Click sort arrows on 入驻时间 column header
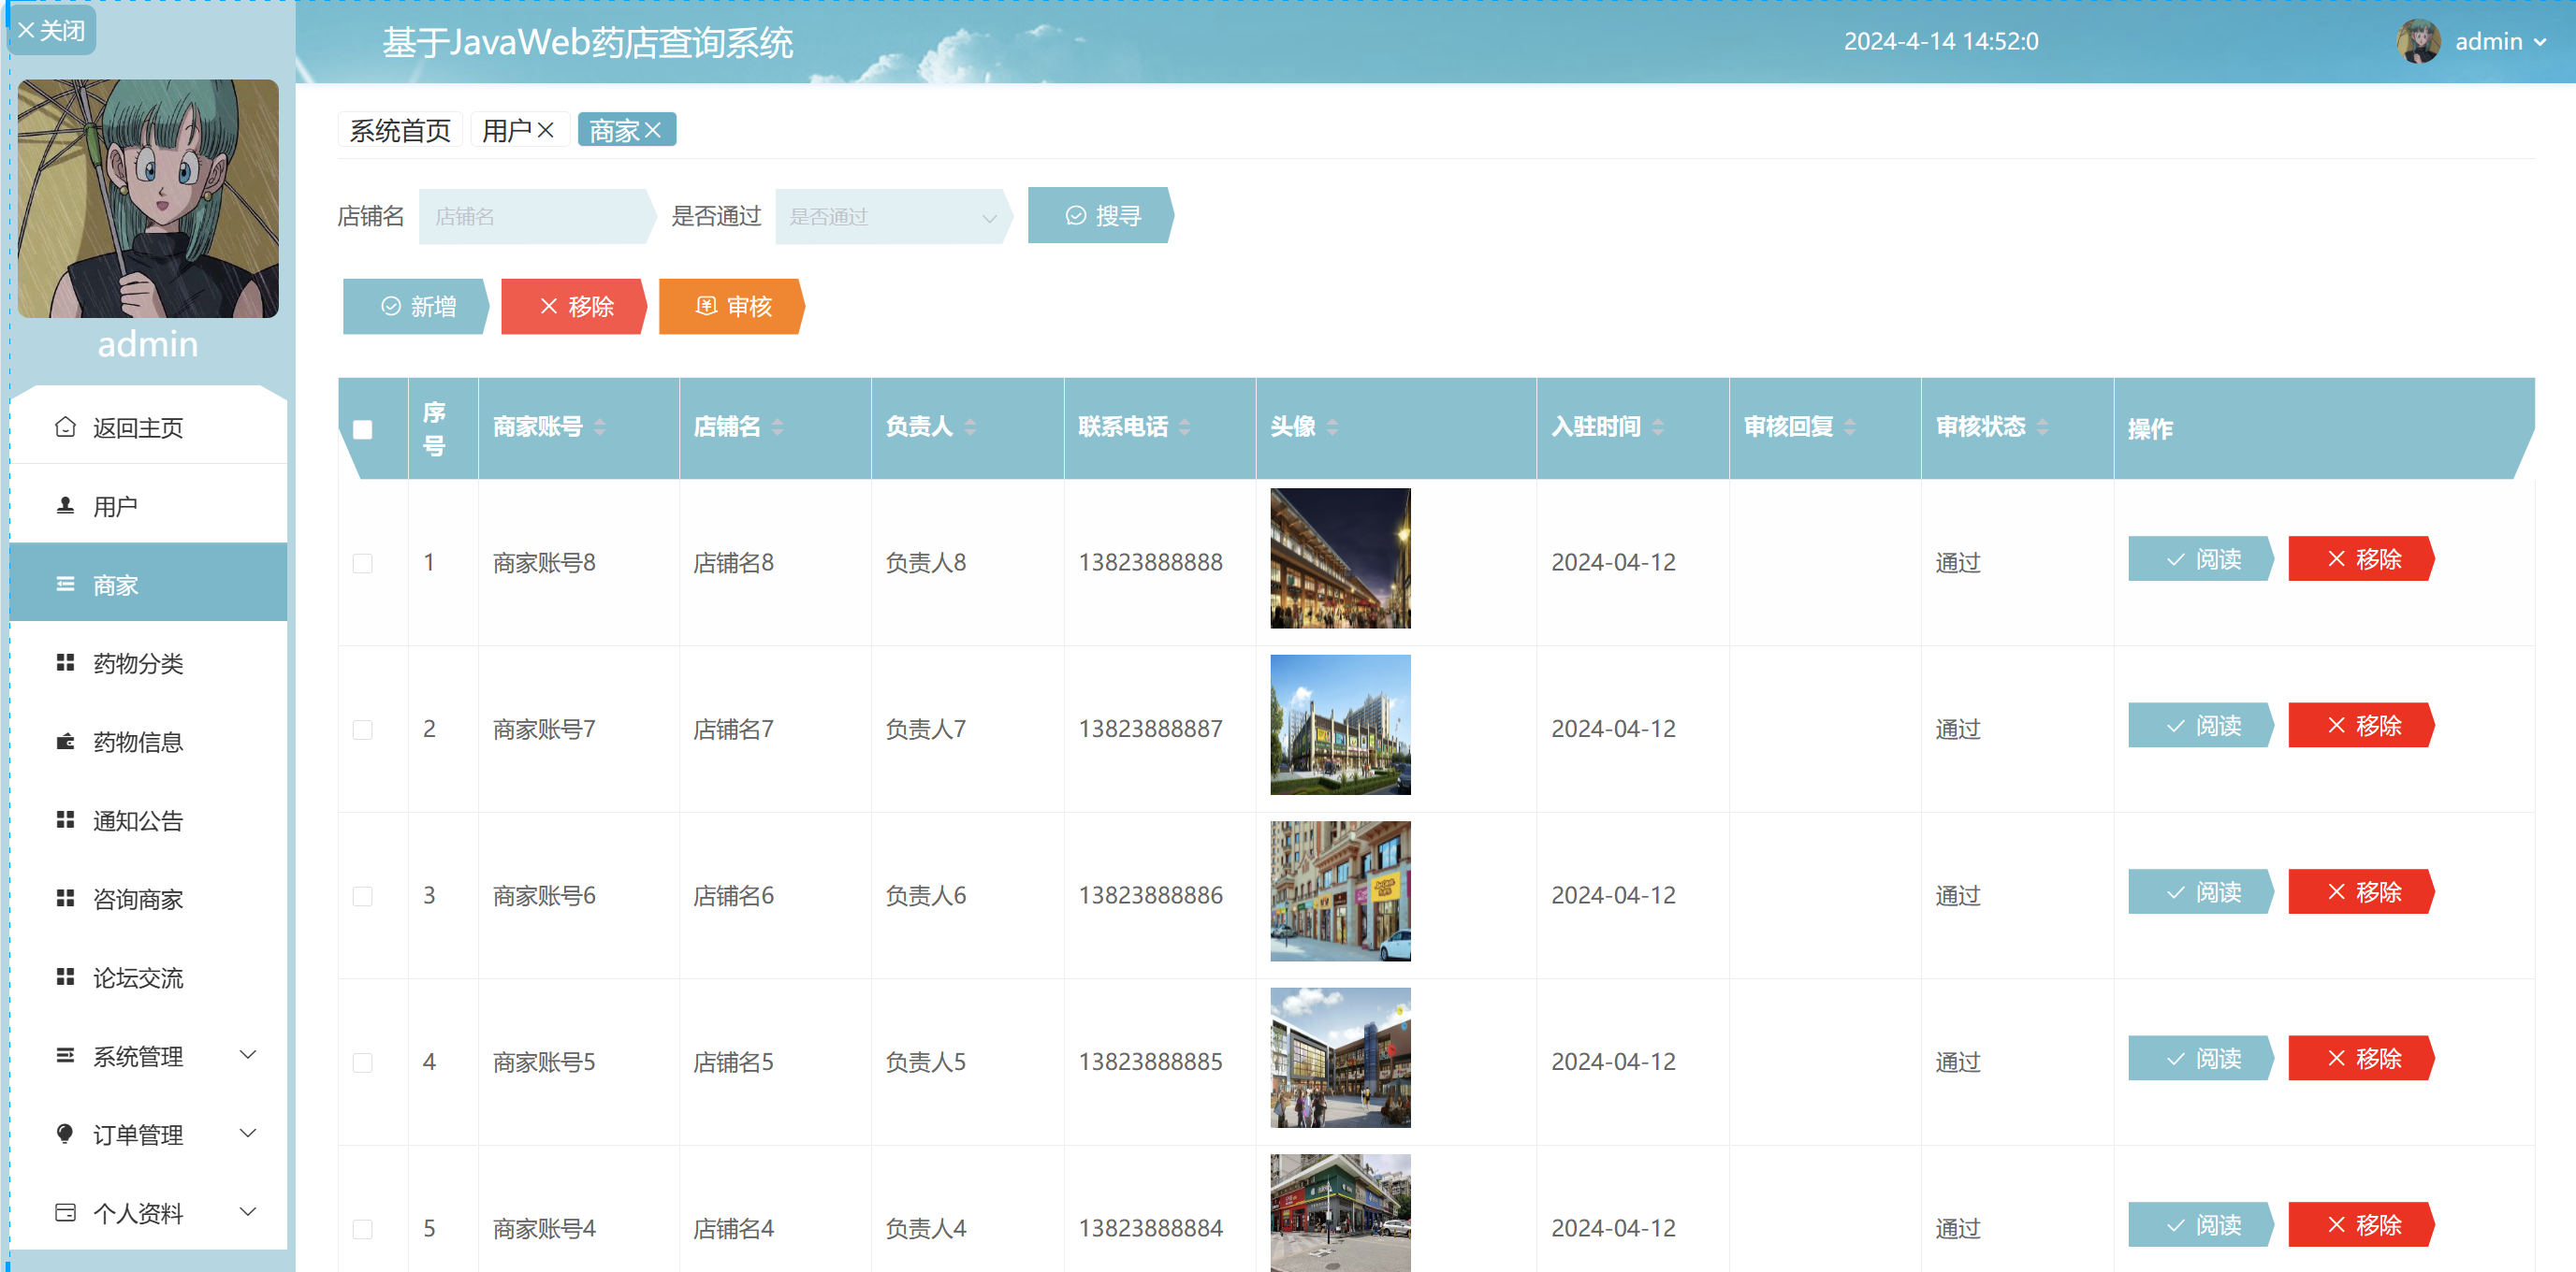The width and height of the screenshot is (2576, 1272). point(1658,427)
